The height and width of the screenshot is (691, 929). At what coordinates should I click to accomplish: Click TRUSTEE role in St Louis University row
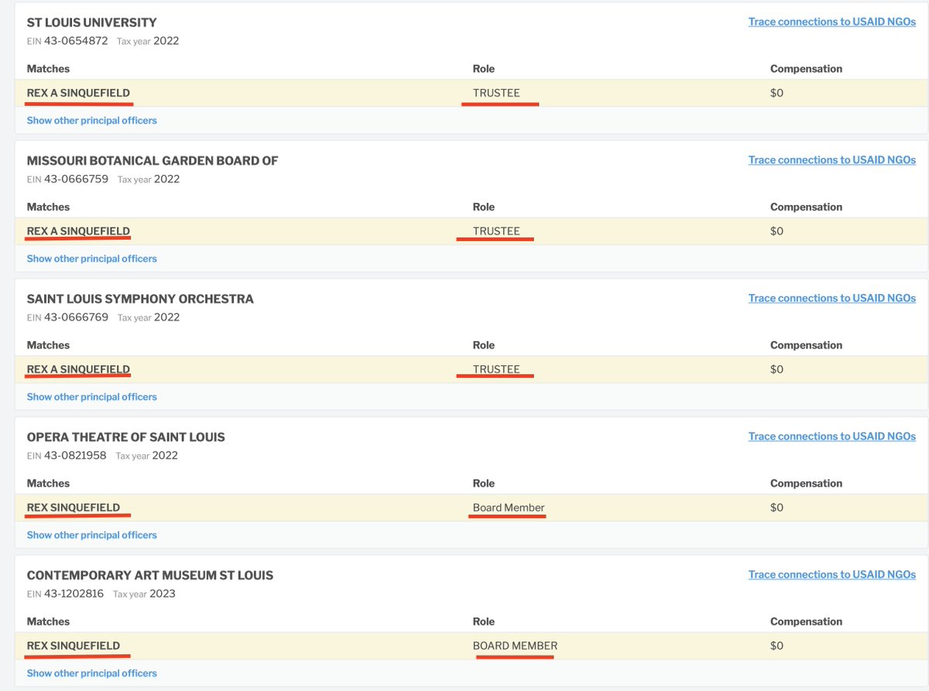[x=496, y=93]
